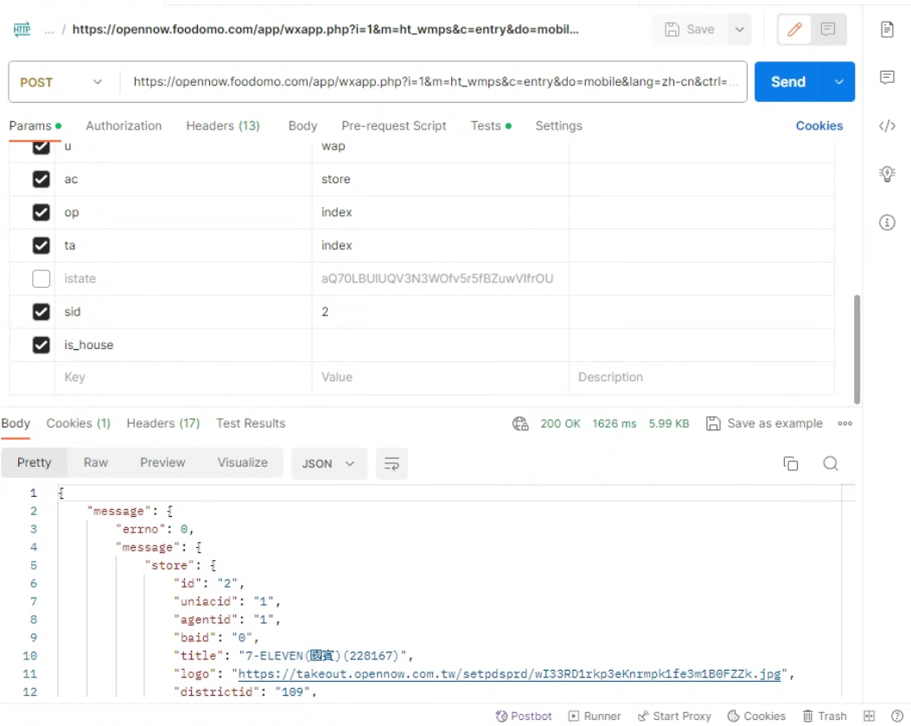The image size is (911, 726).
Task: Expand the Send button dropdown arrow
Action: [838, 82]
